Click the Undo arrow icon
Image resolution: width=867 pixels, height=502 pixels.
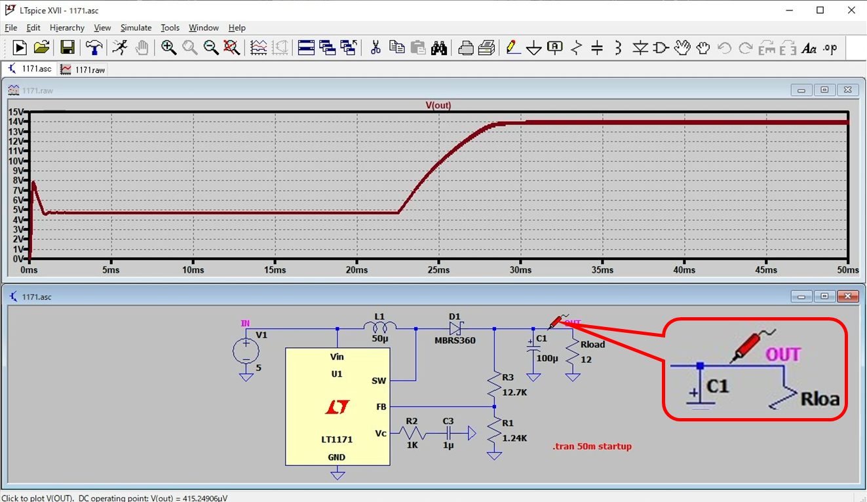click(x=724, y=47)
